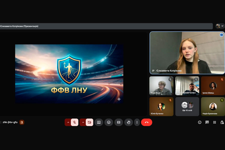225x150 pixels.
Task: Open participants list showing 17
Action: tap(220, 26)
